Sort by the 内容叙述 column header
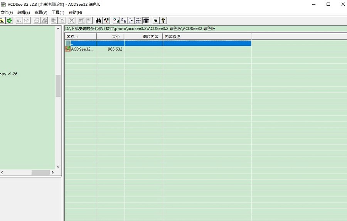 (207, 37)
